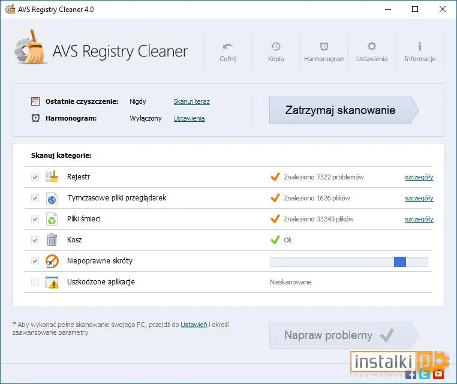Click the Niepoprawne skróty shortcut icon
This screenshot has width=457, height=384.
click(52, 261)
